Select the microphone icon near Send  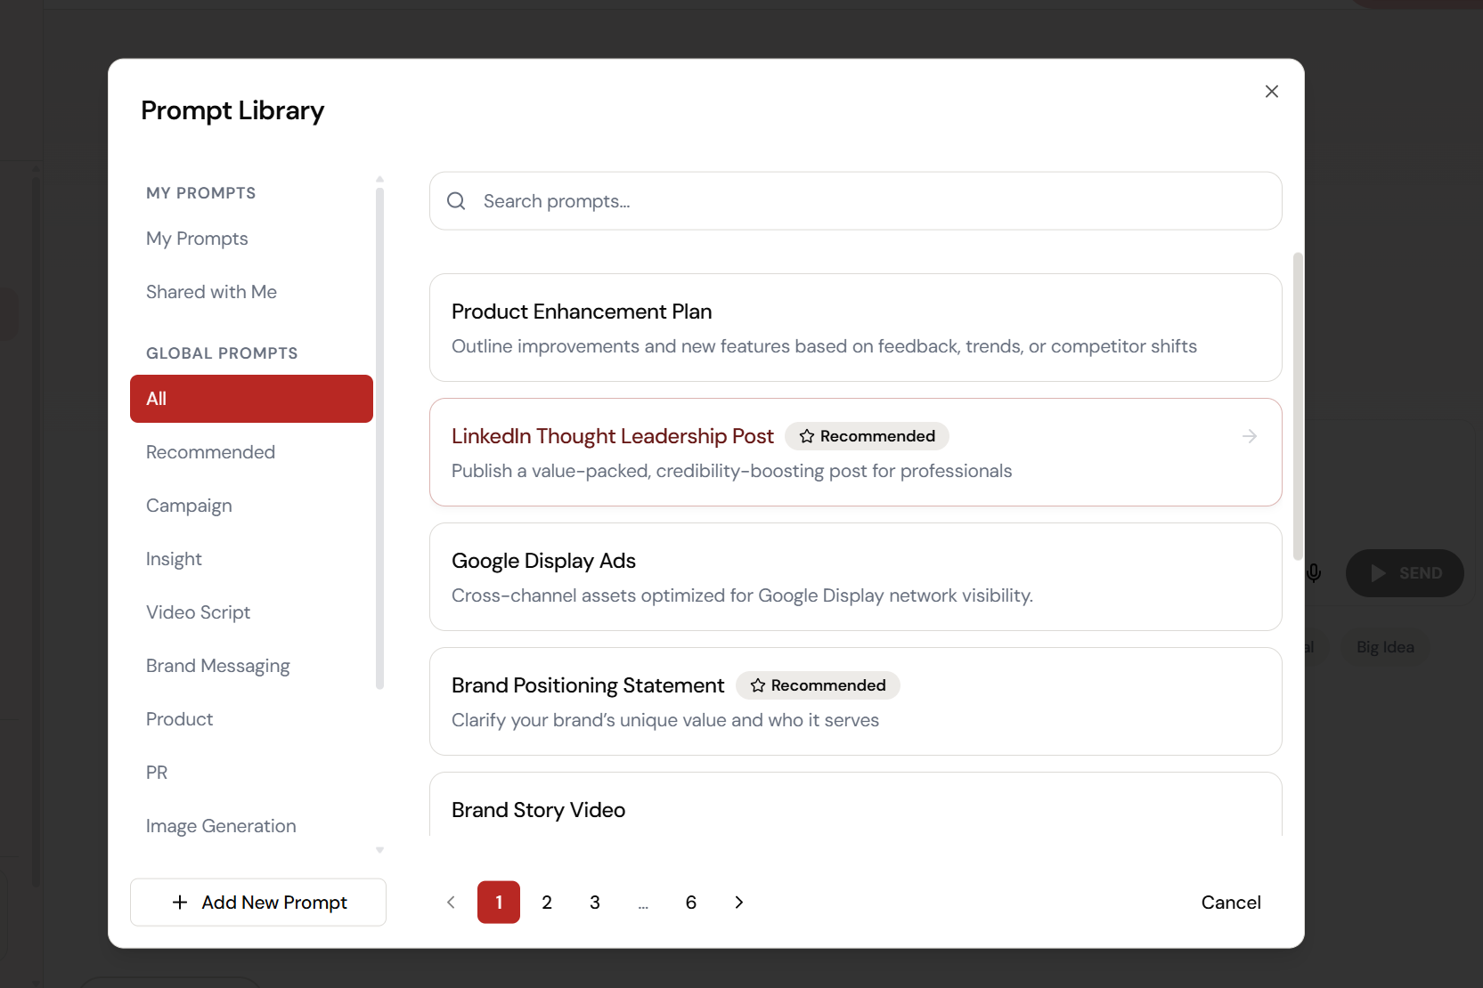[1314, 573]
